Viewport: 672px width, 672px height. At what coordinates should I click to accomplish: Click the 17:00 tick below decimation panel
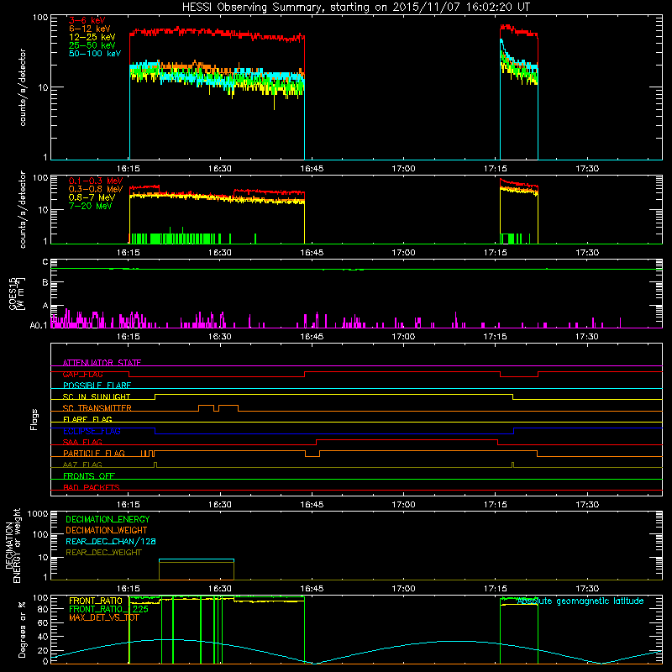click(403, 589)
